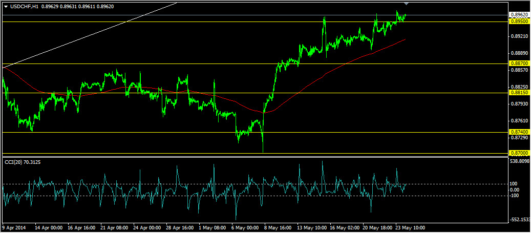Click the 21 Apr 08:00 time label
The image size is (531, 233).
(114, 228)
